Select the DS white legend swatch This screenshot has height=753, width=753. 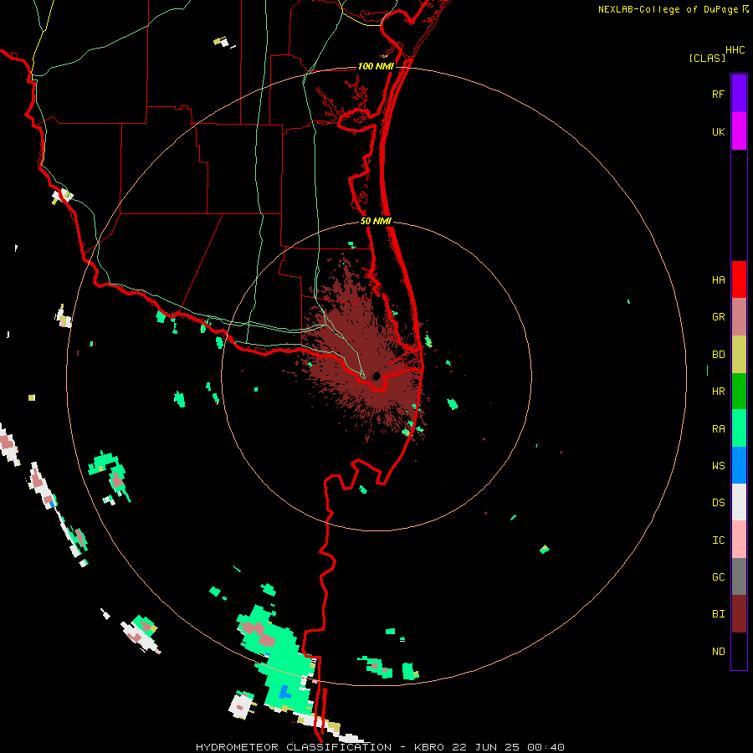pos(739,502)
